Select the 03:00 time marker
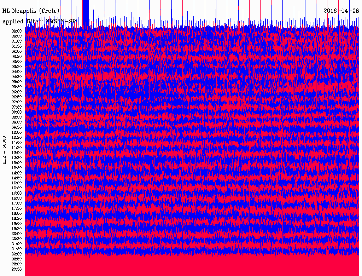 17,61
